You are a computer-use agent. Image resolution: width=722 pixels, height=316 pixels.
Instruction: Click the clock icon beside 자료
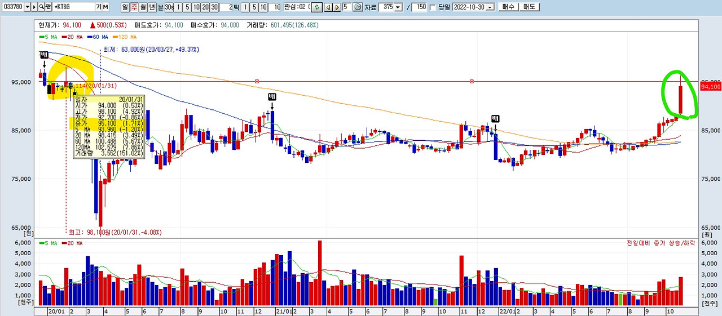tap(358, 7)
